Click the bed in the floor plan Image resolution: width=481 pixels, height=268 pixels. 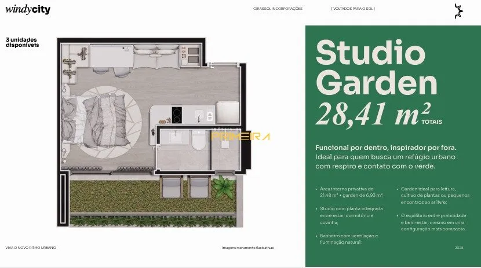click(93, 120)
